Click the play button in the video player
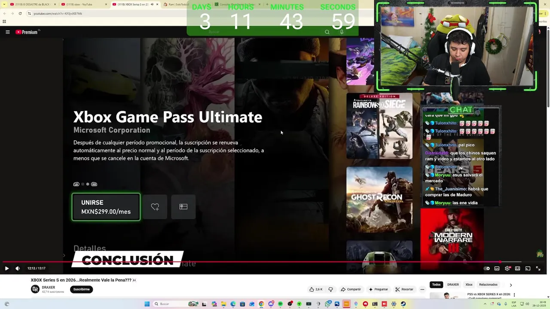Screen dimensions: 550x309 coord(7,268)
